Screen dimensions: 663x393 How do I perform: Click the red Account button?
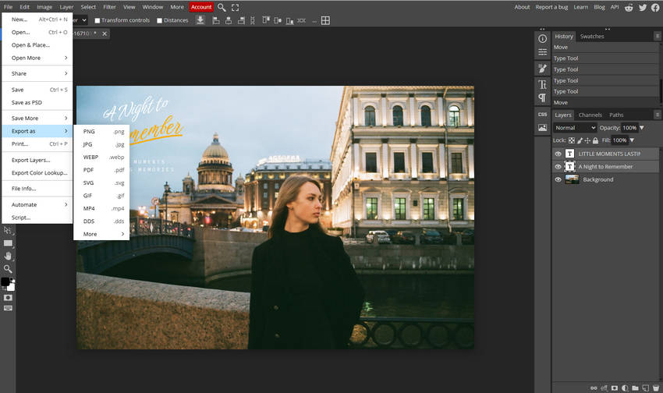coord(201,7)
